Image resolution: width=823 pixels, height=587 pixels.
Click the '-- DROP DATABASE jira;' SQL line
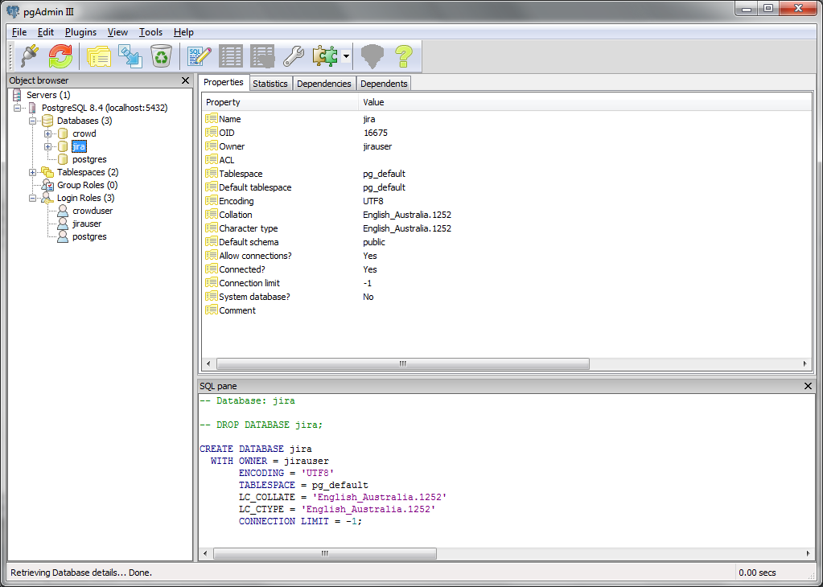pos(261,425)
